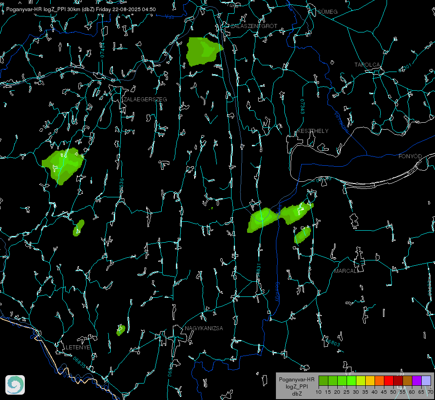The image size is (435, 400).
Task: Click the 07343 road number label
Action: 303,106
